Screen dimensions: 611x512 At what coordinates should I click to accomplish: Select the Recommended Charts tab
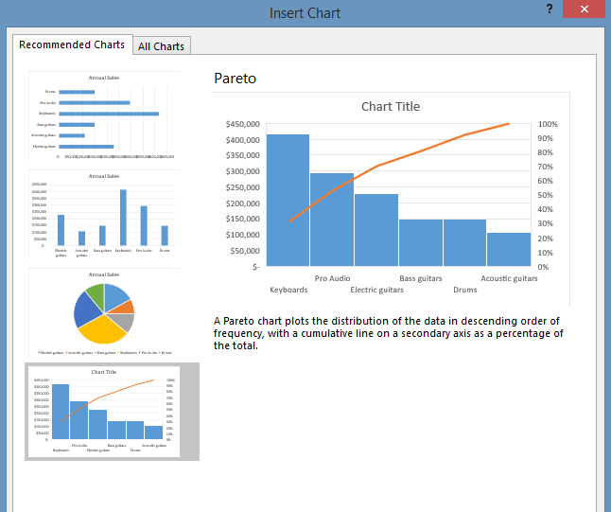tap(72, 44)
